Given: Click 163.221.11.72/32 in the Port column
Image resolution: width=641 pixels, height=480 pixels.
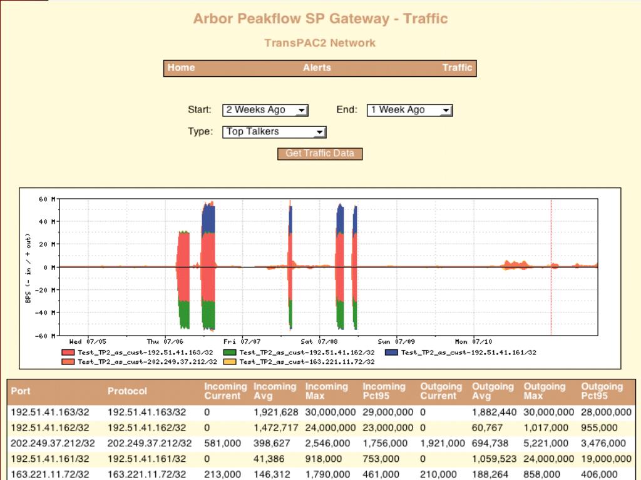Looking at the screenshot, I should coord(50,474).
